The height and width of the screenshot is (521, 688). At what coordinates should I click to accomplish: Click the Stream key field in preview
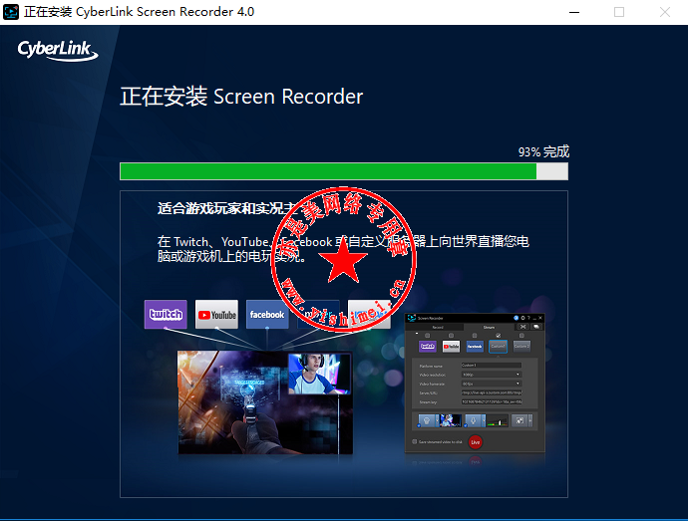click(492, 401)
